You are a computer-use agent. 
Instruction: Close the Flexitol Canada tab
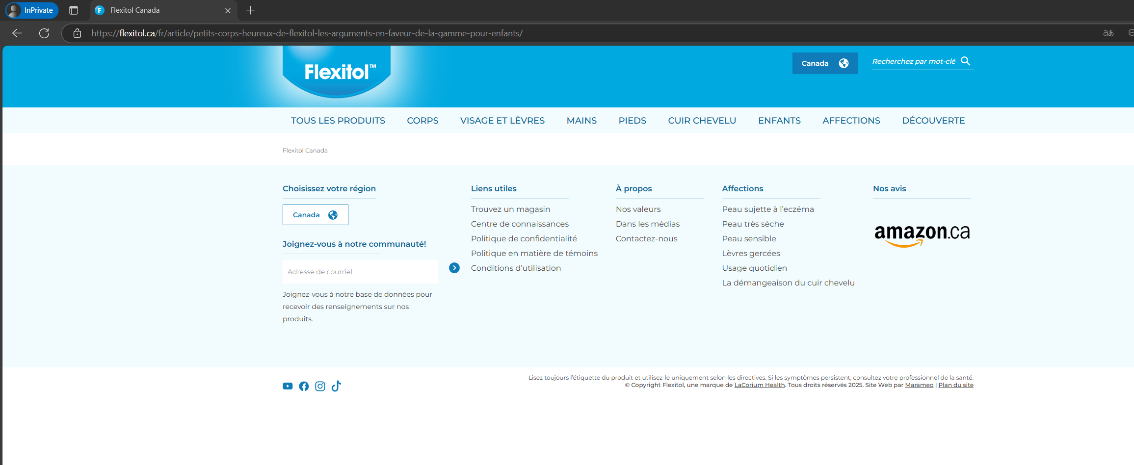click(x=228, y=10)
